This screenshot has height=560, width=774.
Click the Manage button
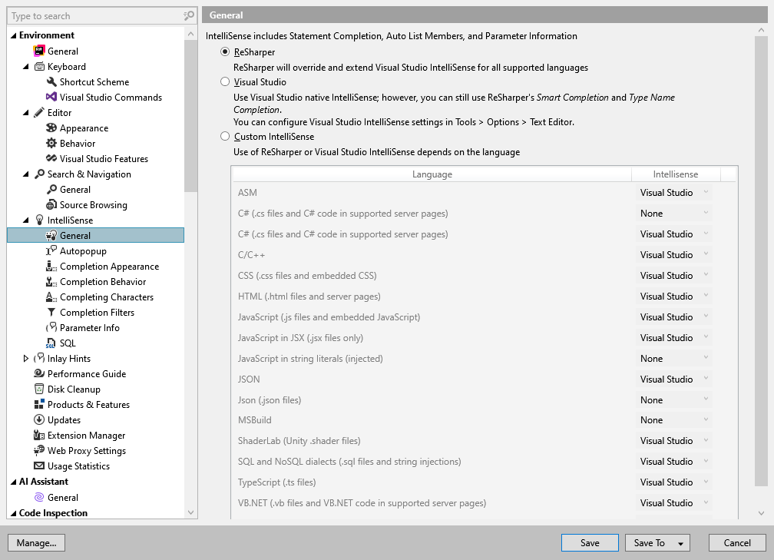click(x=36, y=542)
